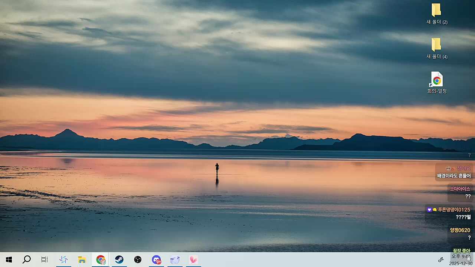Open OBS Studio from the taskbar
This screenshot has width=475, height=267.
(x=138, y=260)
